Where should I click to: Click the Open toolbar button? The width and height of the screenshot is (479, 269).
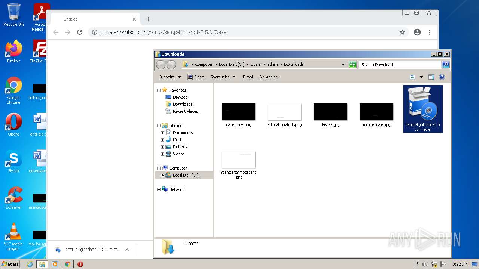(x=196, y=77)
